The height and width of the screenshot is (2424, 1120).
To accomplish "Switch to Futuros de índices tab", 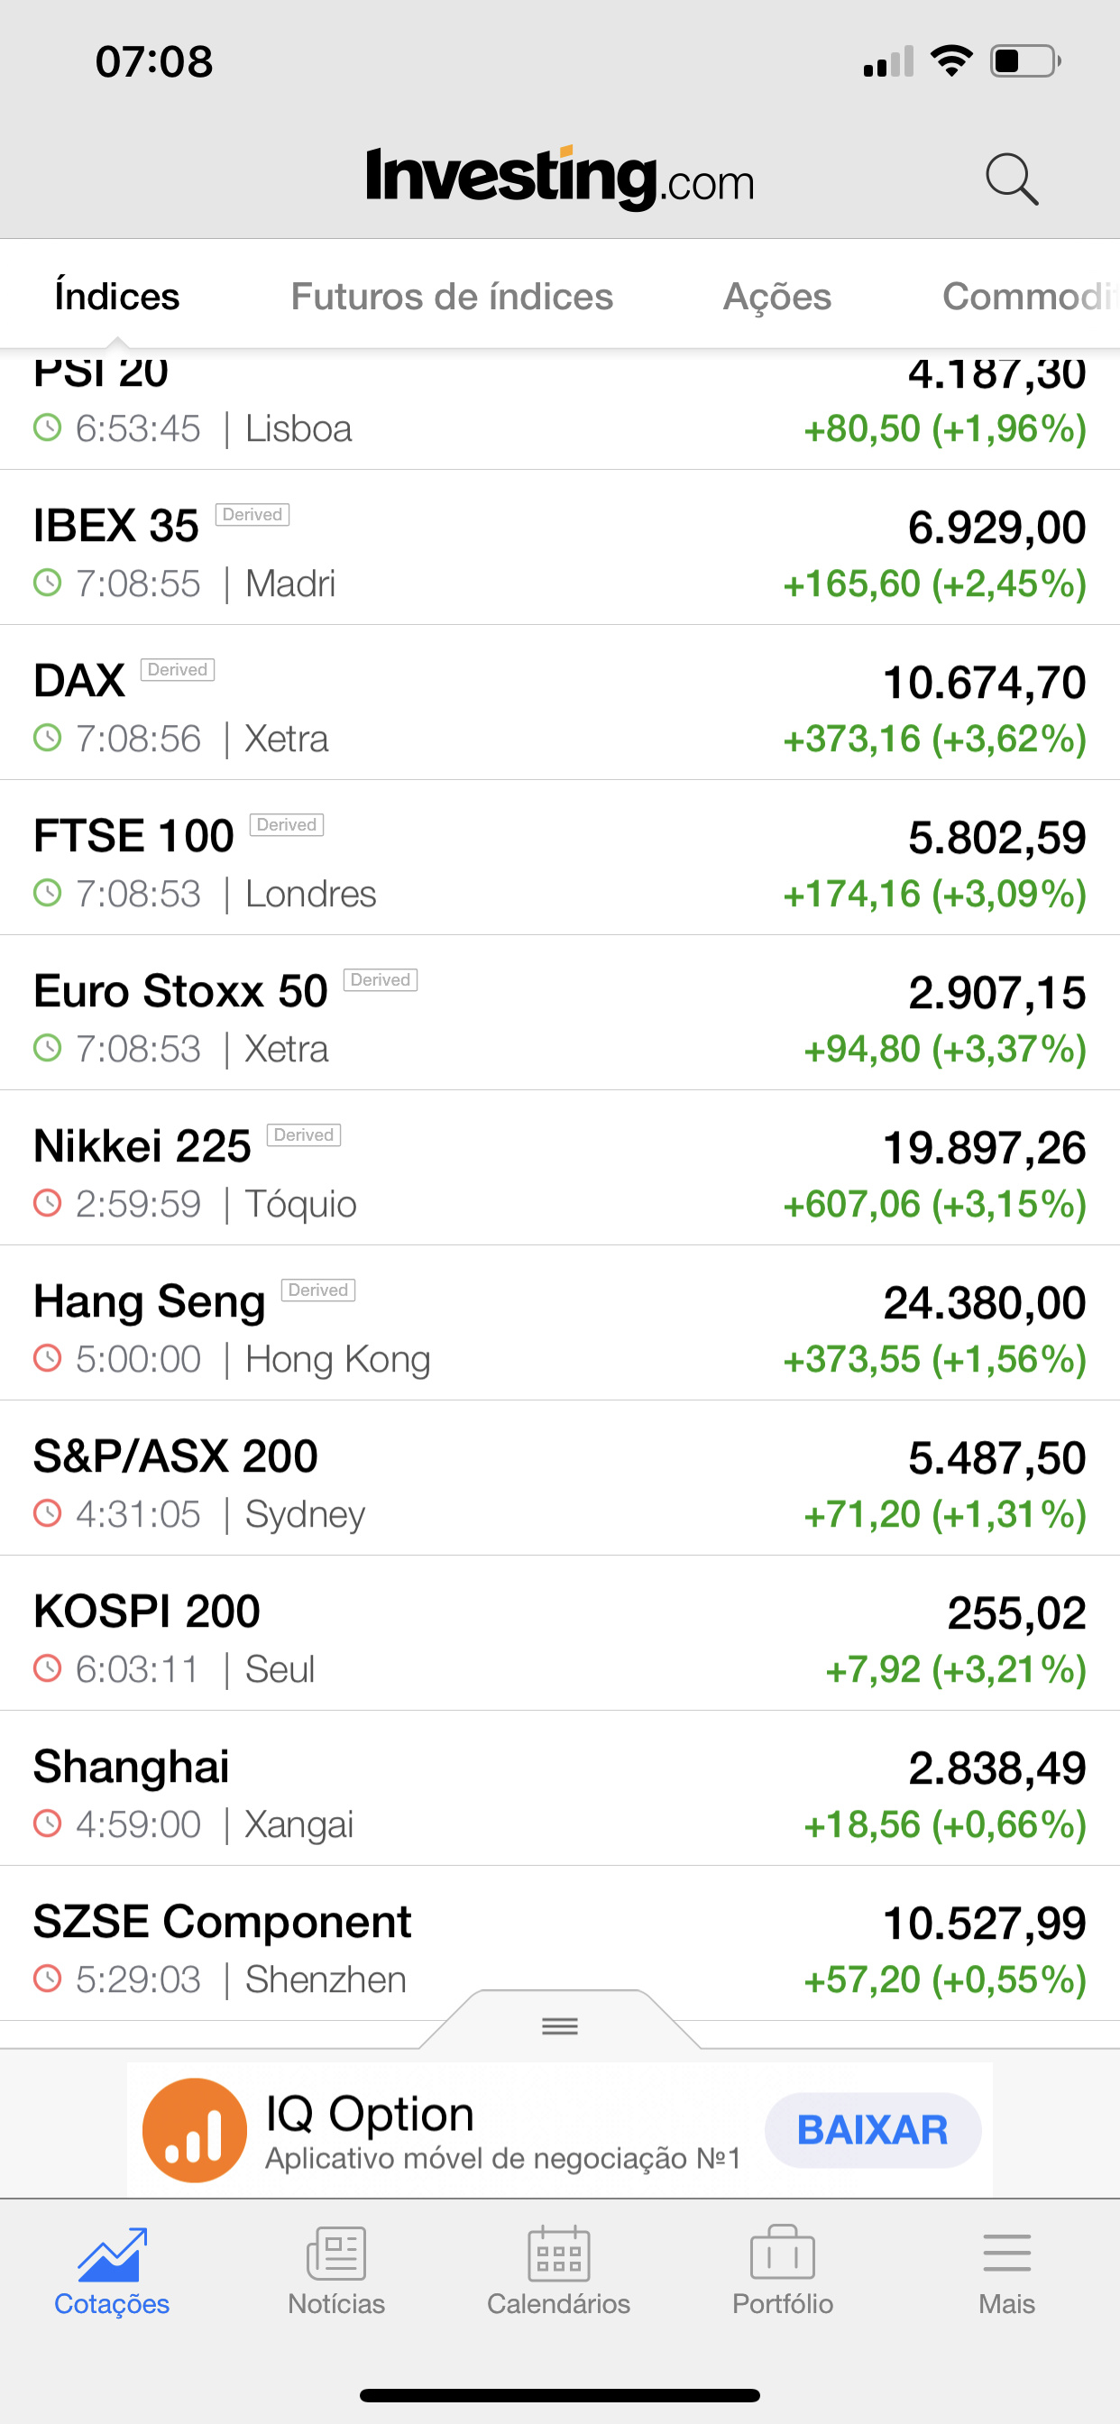I will tap(452, 297).
